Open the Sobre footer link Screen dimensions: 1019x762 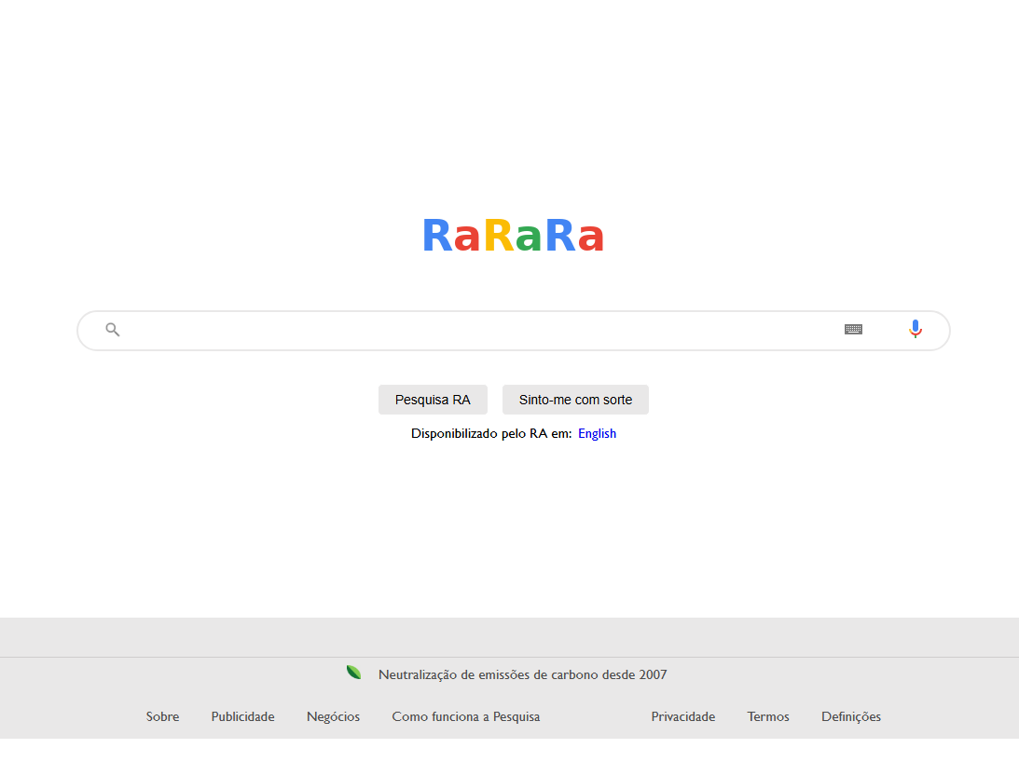[162, 716]
